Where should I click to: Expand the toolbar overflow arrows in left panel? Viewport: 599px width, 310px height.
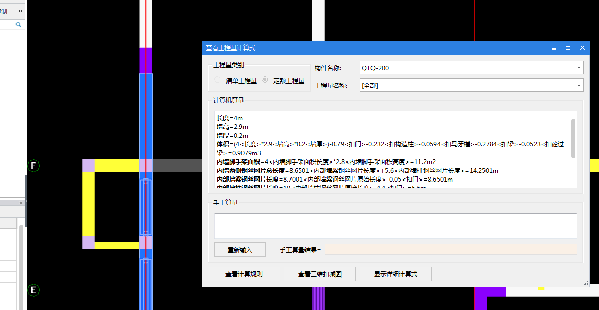pos(21,11)
